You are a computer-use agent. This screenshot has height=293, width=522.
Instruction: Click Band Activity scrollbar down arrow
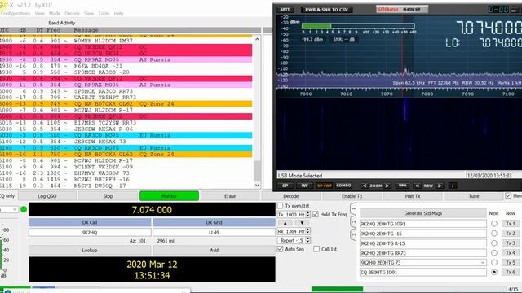click(x=257, y=185)
